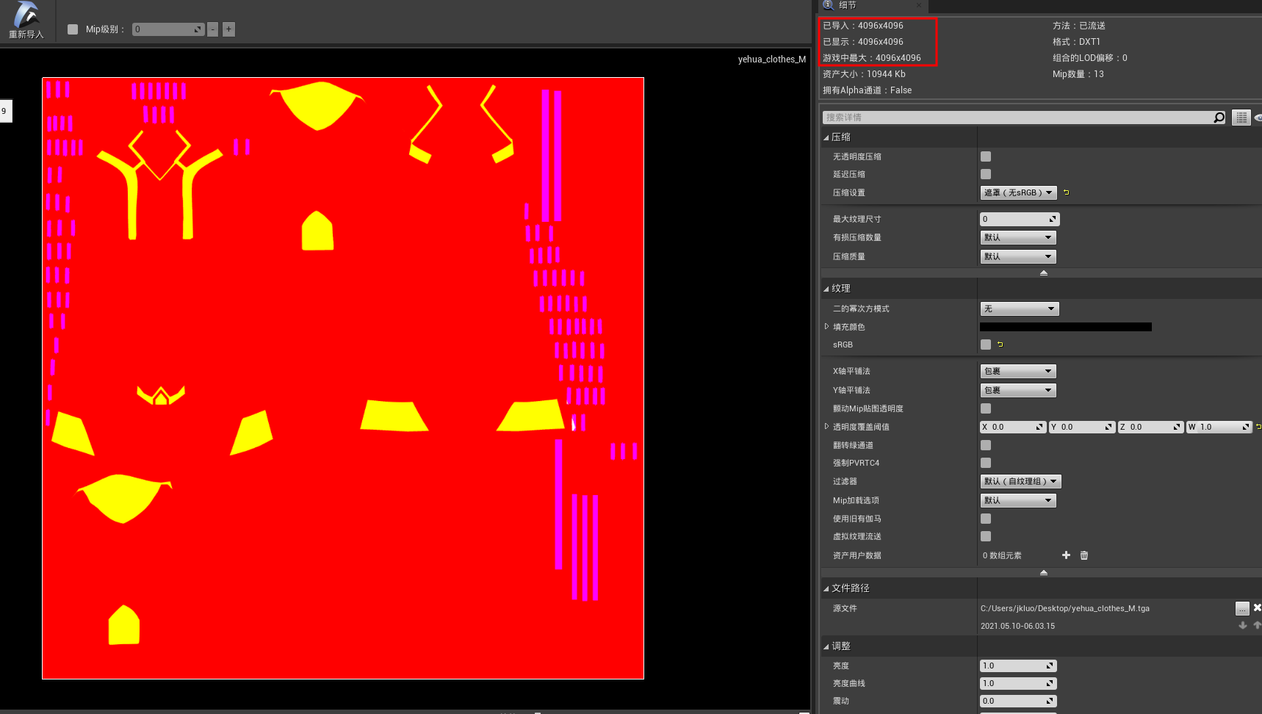Switch to the 细节 tab
The width and height of the screenshot is (1262, 714).
coord(847,5)
